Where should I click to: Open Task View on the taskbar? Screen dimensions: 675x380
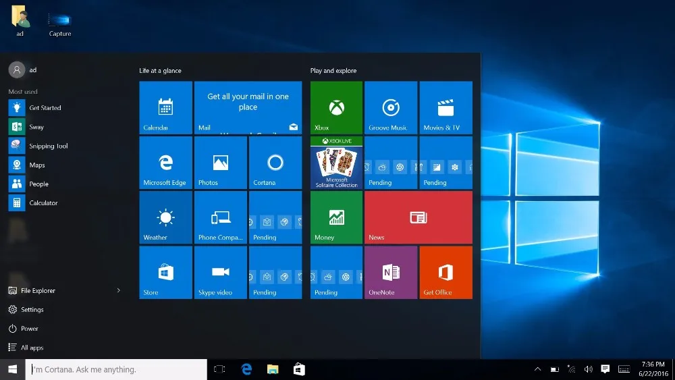[219, 369]
